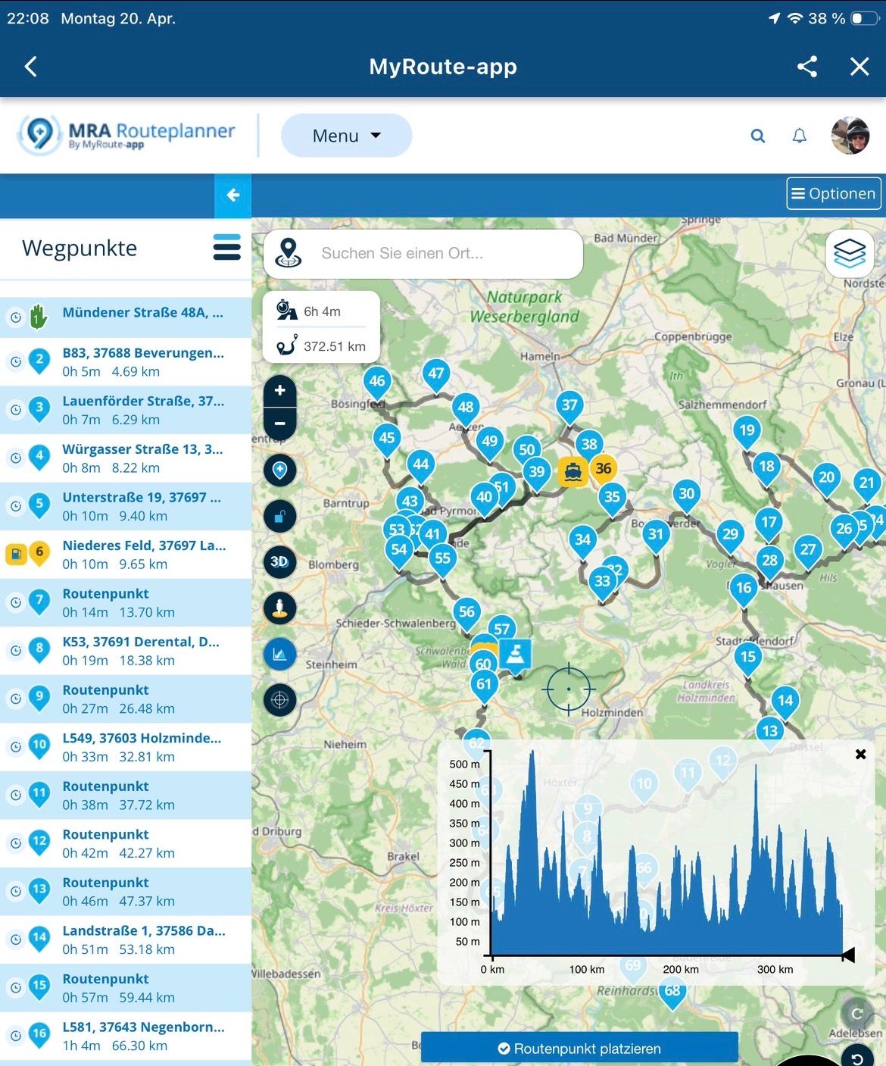Viewport: 886px width, 1066px height.
Task: Toggle the elevation profile chart button
Action: point(279,654)
